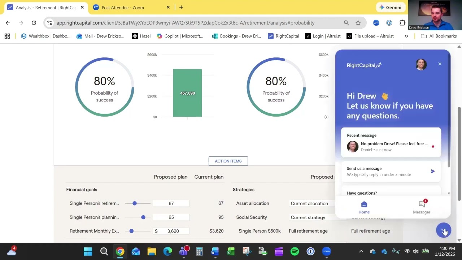The height and width of the screenshot is (260, 462).
Task: Open Excel from taskbar
Action: [x=231, y=251]
